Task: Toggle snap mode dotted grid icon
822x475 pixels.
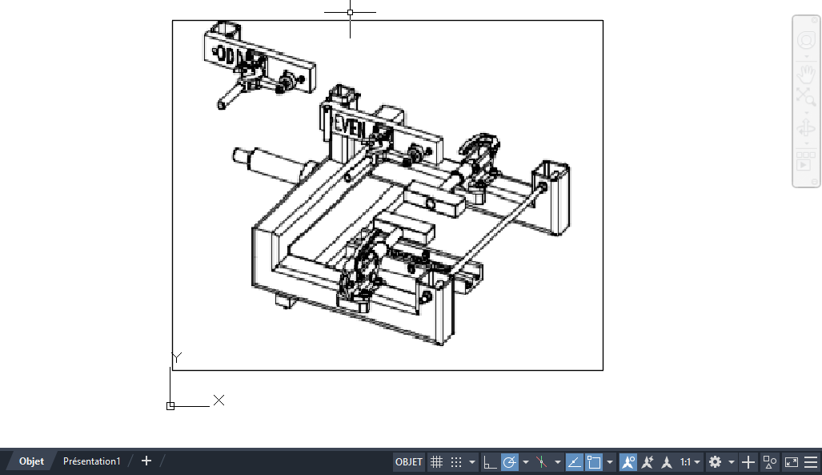Action: [456, 462]
